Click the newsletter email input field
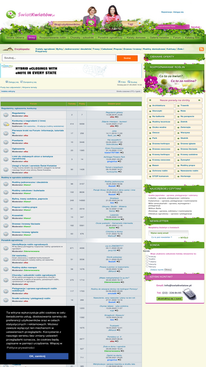Screen dimensions: 206x367 click(x=169, y=233)
